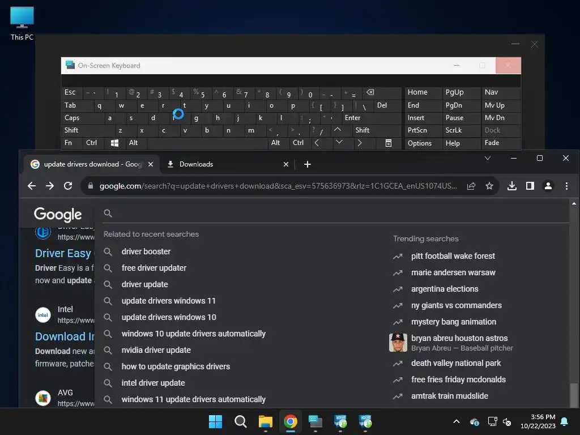Click the share page icon in address bar
The height and width of the screenshot is (435, 580).
click(471, 186)
